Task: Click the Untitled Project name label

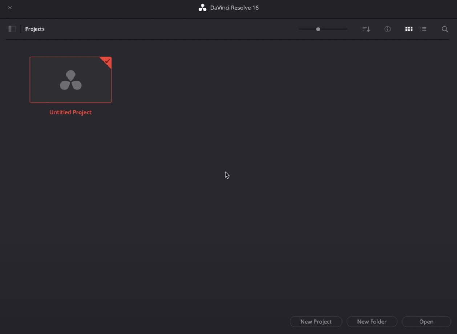Action: coord(70,112)
